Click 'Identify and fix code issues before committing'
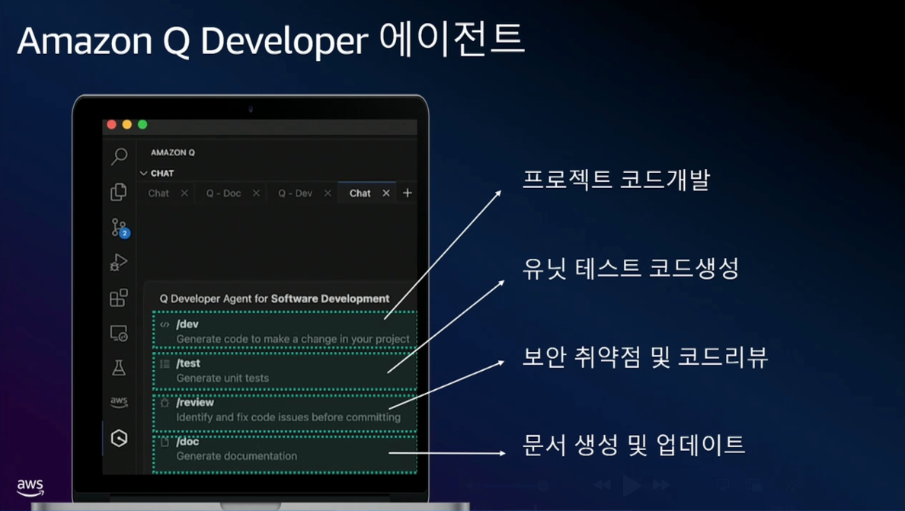This screenshot has height=511, width=905. (288, 417)
